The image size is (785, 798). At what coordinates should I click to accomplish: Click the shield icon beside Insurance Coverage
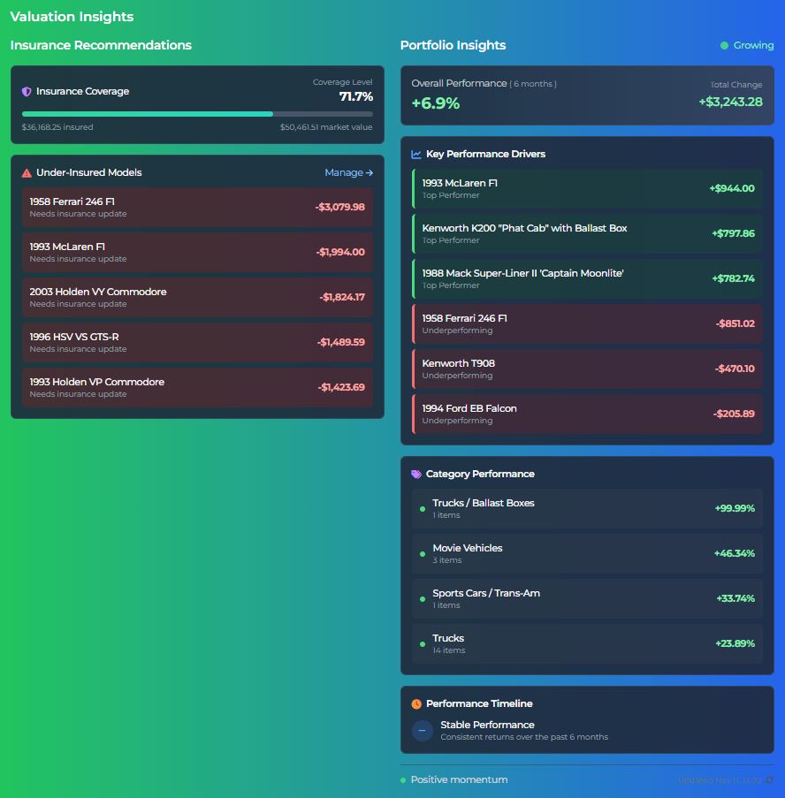(27, 91)
